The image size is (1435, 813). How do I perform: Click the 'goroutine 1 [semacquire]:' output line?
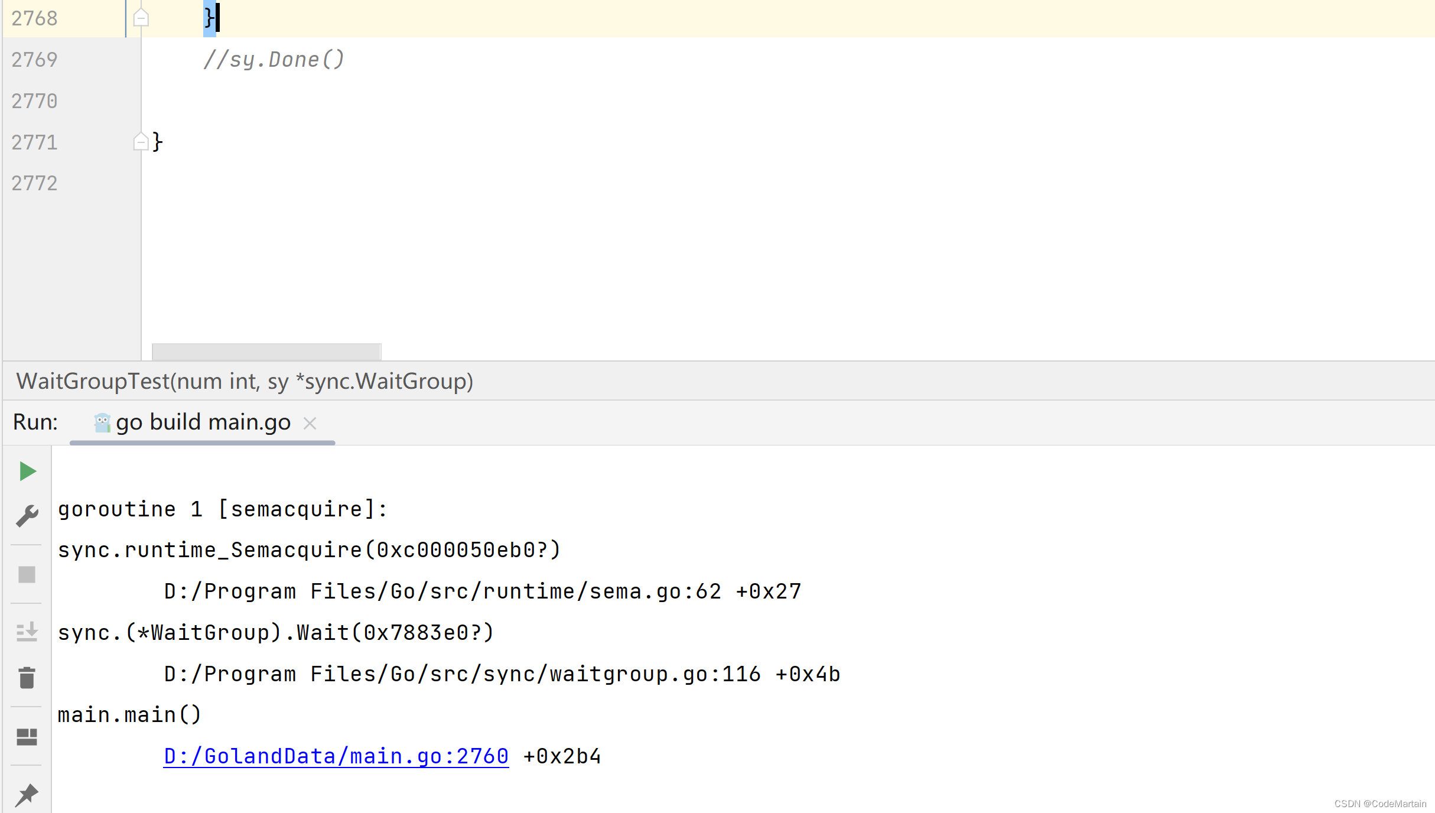(223, 509)
